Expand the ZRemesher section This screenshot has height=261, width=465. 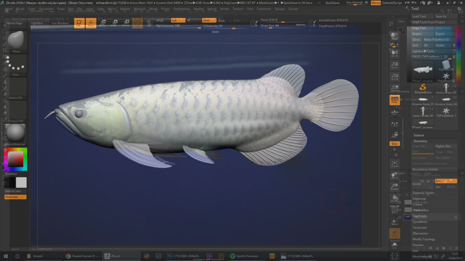(420, 233)
